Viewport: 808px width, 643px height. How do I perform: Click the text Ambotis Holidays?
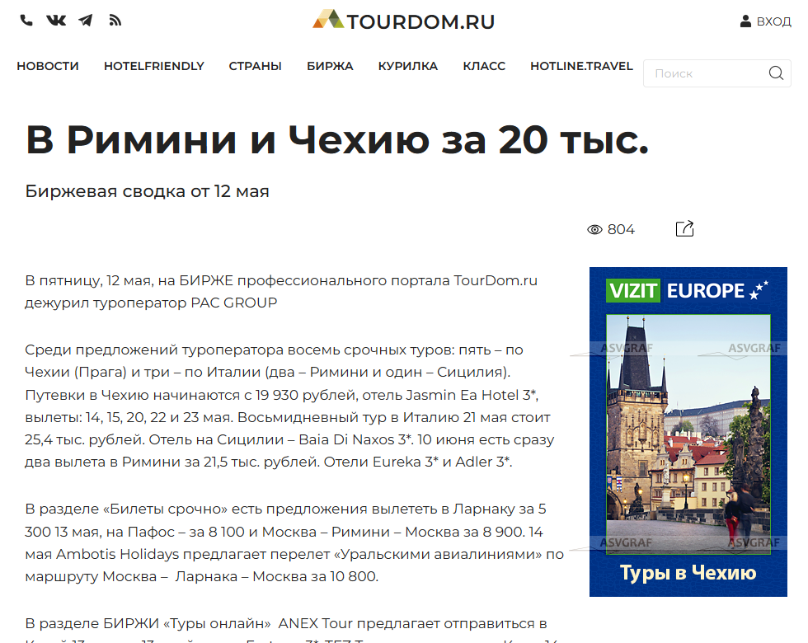tap(117, 554)
